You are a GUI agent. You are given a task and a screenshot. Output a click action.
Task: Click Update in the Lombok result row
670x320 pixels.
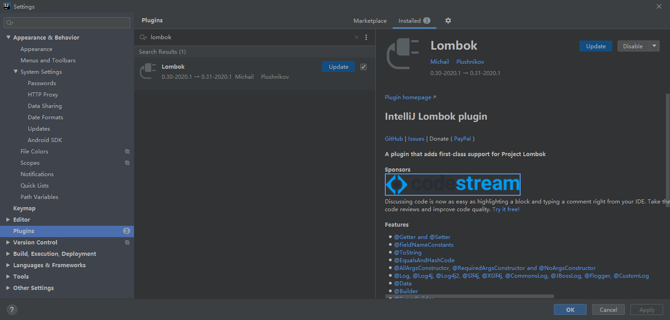point(338,66)
